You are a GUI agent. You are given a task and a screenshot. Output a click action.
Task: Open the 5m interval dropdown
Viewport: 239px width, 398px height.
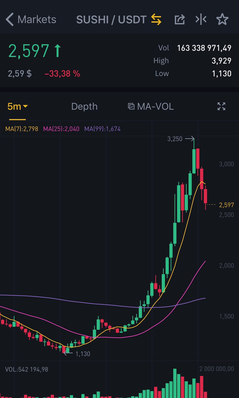pyautogui.click(x=17, y=107)
